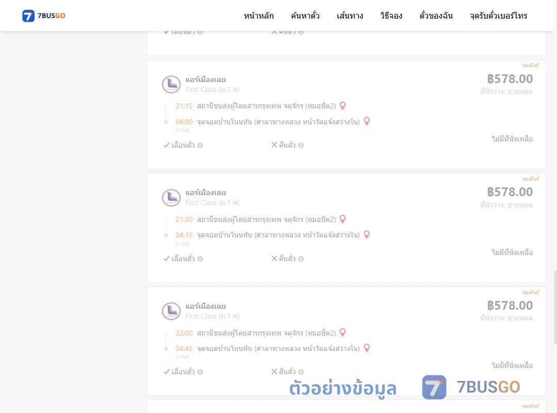Click page vertical scrollbar thumb
The image size is (557, 413).
[x=555, y=307]
